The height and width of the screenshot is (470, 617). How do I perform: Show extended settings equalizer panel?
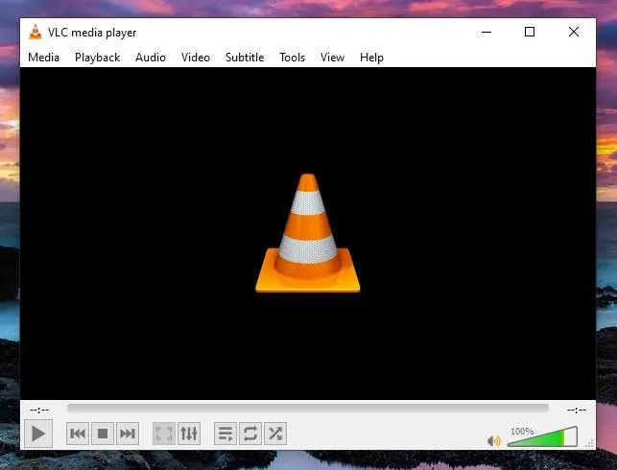coord(189,434)
